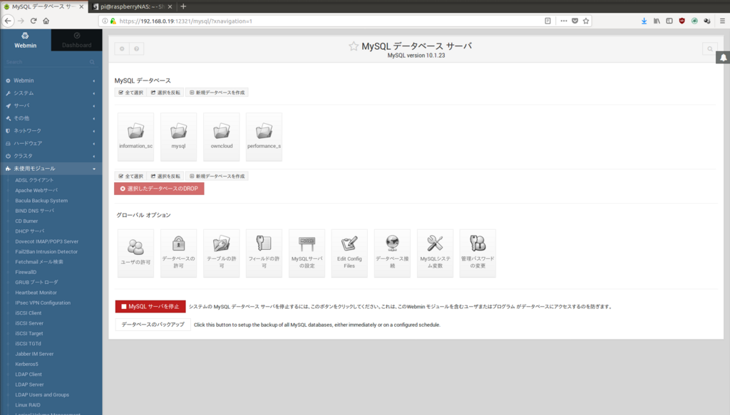
Task: Open データベースの許可 database permissions
Action: [178, 253]
